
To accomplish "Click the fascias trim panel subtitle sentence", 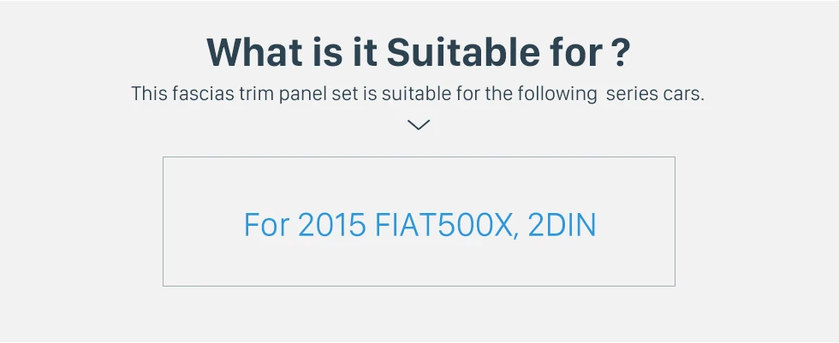I will click(x=418, y=94).
